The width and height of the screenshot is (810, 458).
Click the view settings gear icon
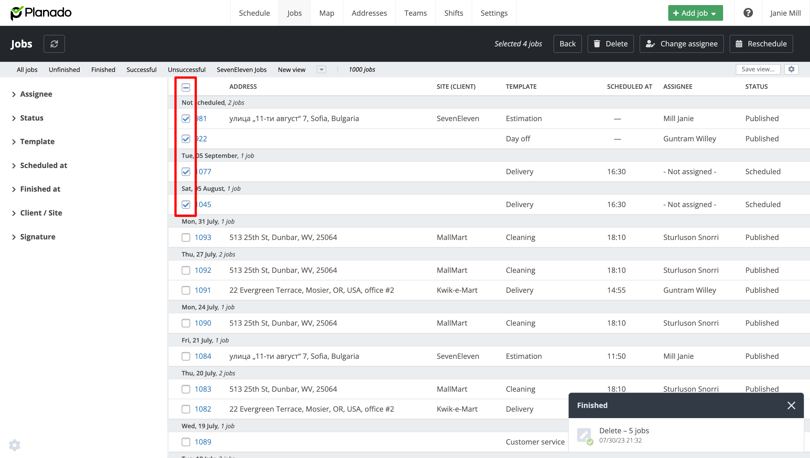pyautogui.click(x=791, y=69)
